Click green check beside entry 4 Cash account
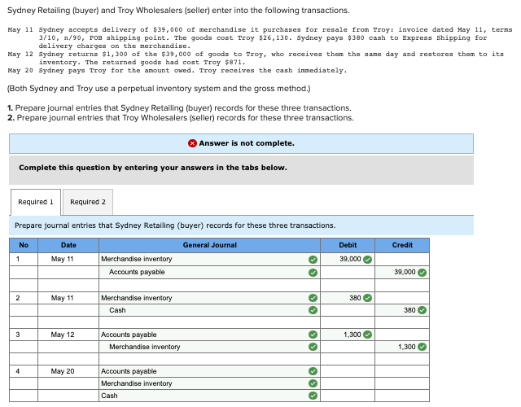The width and height of the screenshot is (521, 407). [313, 396]
